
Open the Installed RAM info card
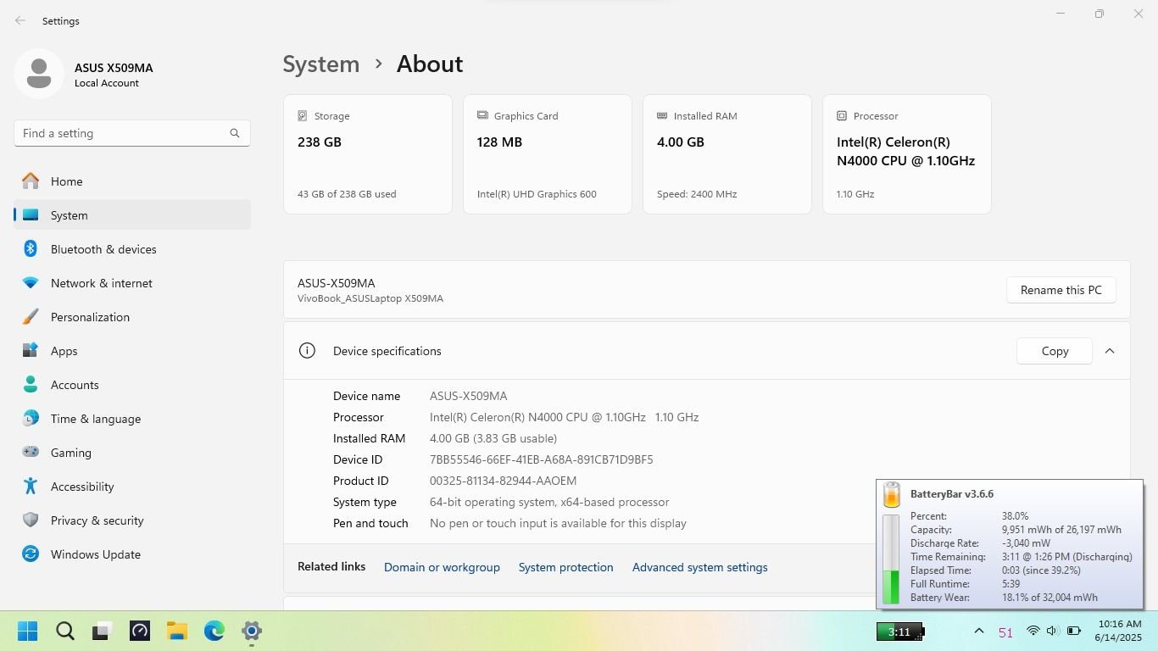(727, 154)
